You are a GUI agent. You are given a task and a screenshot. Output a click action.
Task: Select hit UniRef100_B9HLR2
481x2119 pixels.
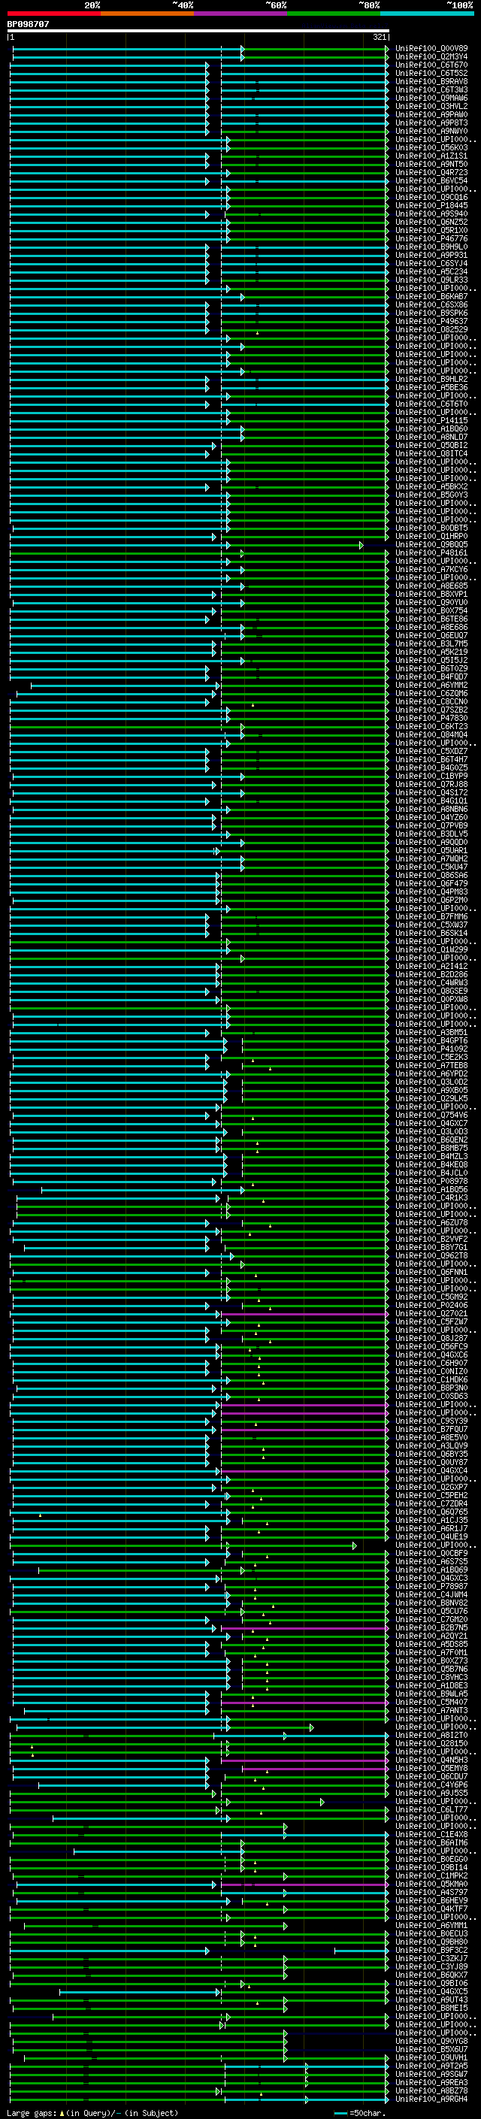click(x=431, y=379)
